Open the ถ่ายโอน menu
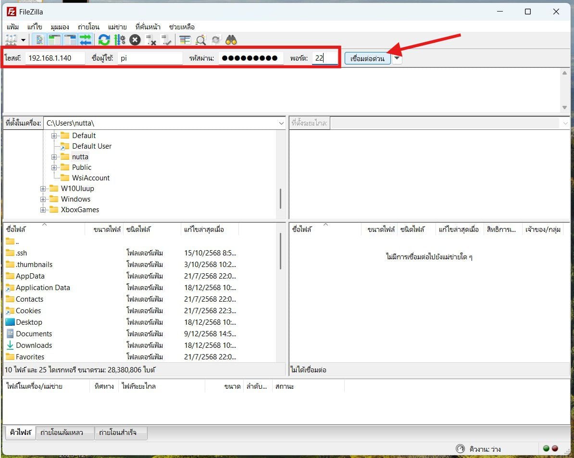This screenshot has height=458, width=574. tap(88, 27)
